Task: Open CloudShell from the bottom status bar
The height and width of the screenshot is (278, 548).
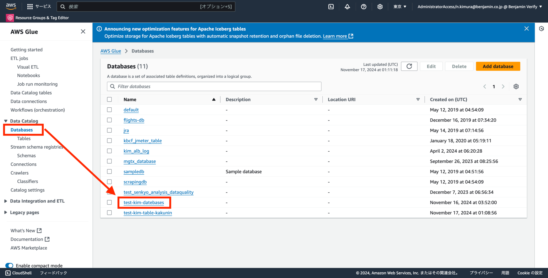Action: (19, 273)
